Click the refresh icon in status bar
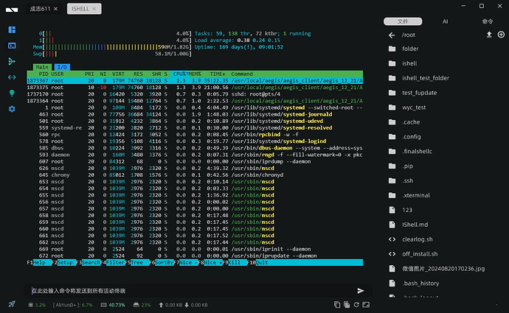The height and width of the screenshot is (313, 509). click(x=356, y=305)
